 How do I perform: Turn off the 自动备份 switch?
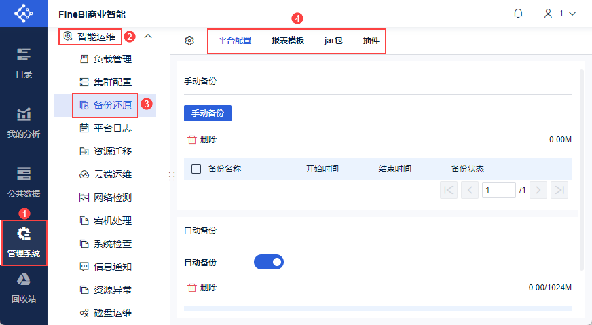268,262
